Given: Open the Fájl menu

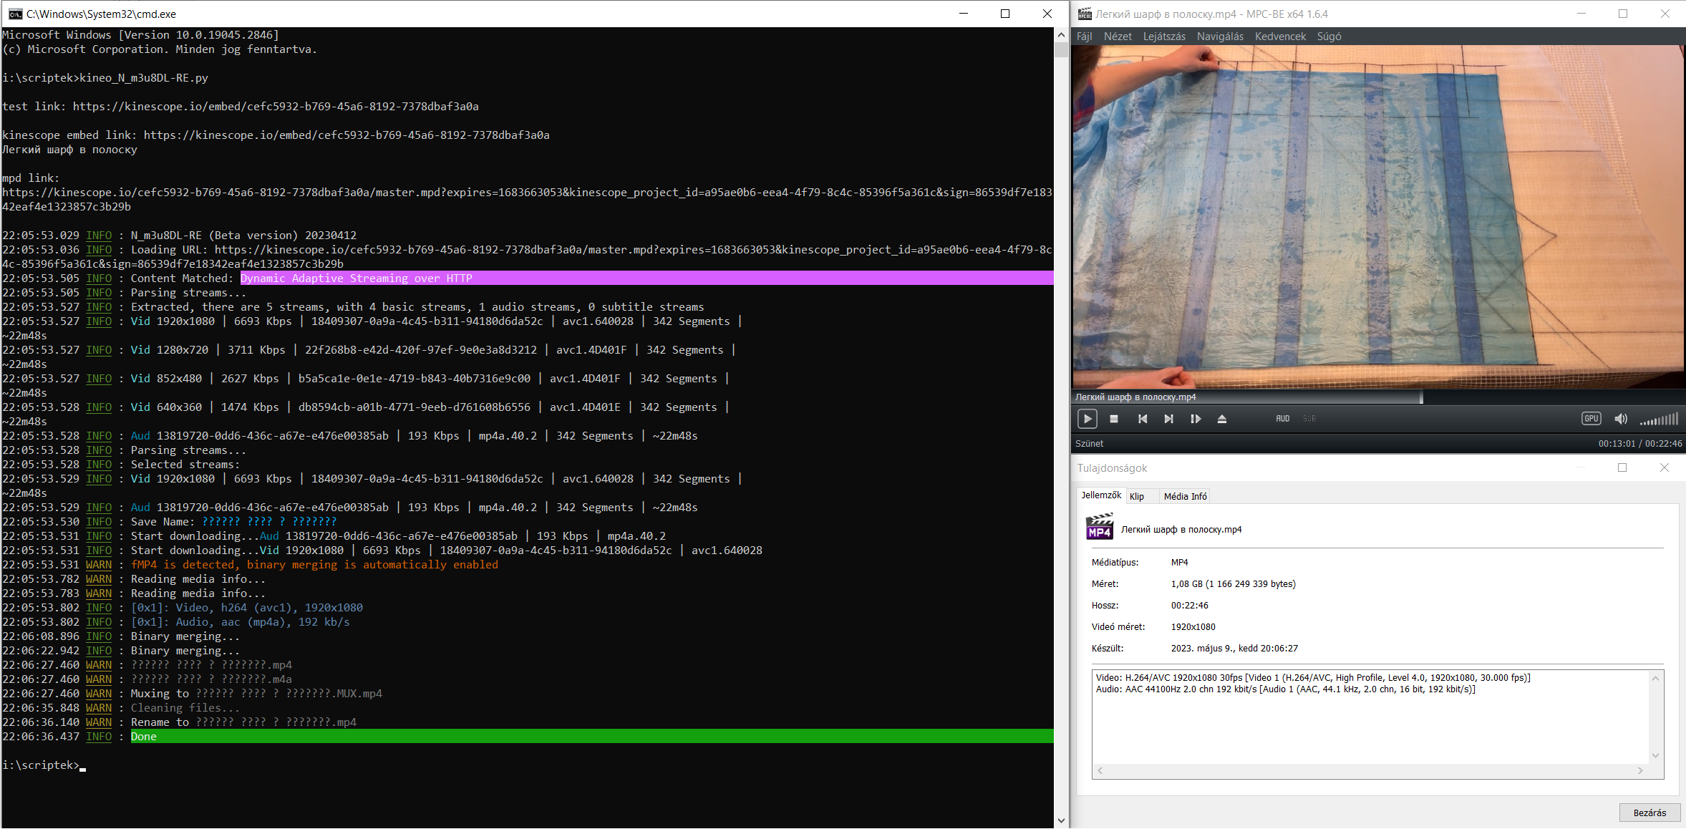Looking at the screenshot, I should [1084, 37].
